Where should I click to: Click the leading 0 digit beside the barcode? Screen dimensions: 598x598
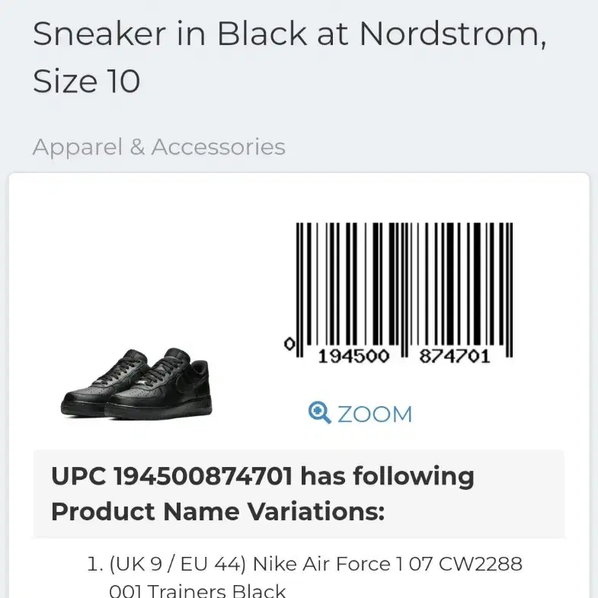(289, 344)
